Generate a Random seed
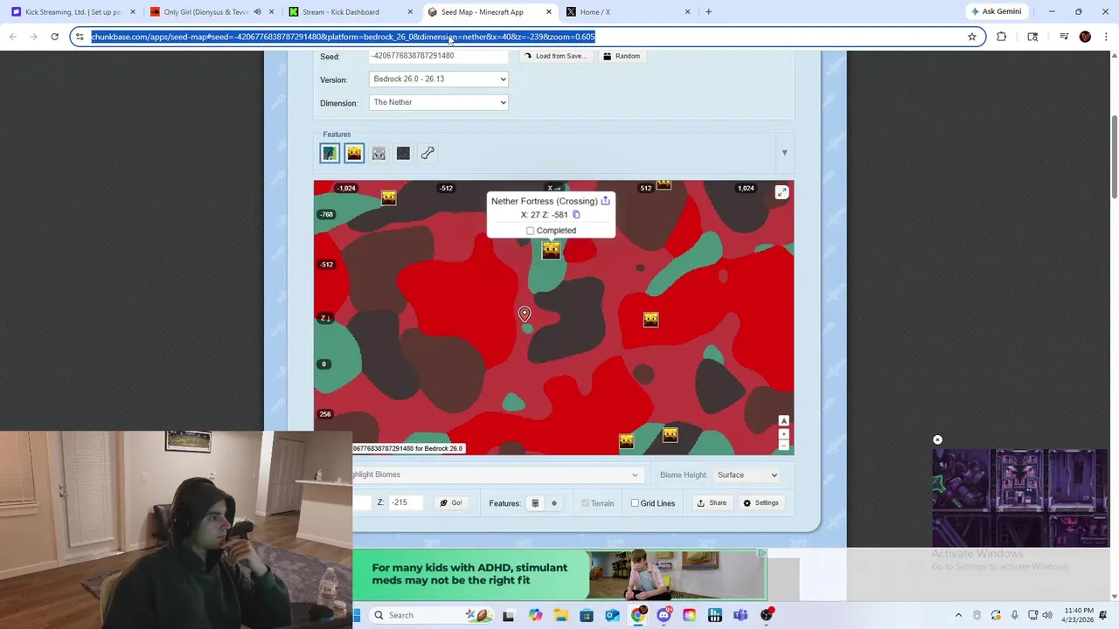 tap(622, 56)
